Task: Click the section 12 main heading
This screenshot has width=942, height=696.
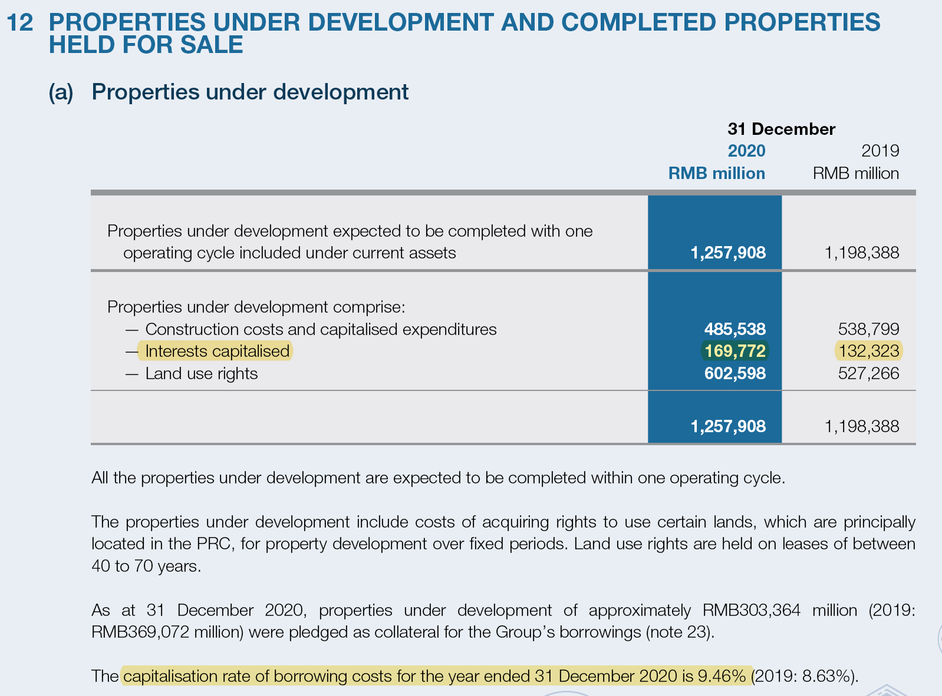Action: click(x=464, y=33)
